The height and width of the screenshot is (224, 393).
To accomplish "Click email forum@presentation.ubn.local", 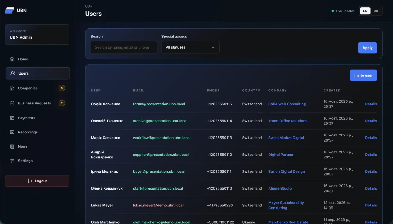I will [159, 104].
